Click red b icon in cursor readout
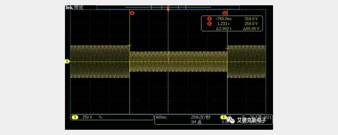 [x=209, y=24]
